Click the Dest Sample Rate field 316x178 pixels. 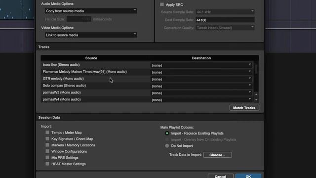click(x=225, y=20)
